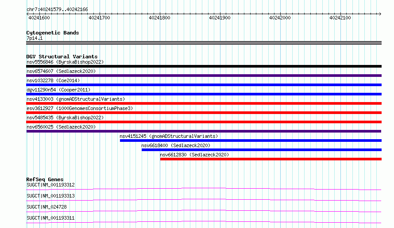Click the 7p14.1 band label
Screen dimensions: 394x228
click(35, 38)
